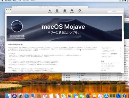
Task: Open the striped-bars app icon in Dock
Action: click(112, 96)
